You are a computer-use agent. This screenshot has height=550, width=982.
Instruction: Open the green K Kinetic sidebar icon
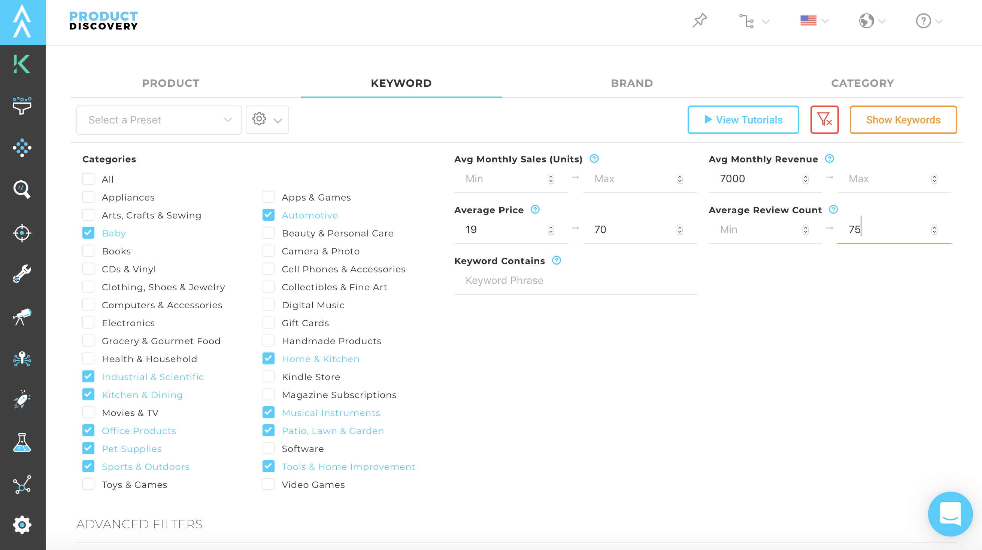click(x=22, y=64)
